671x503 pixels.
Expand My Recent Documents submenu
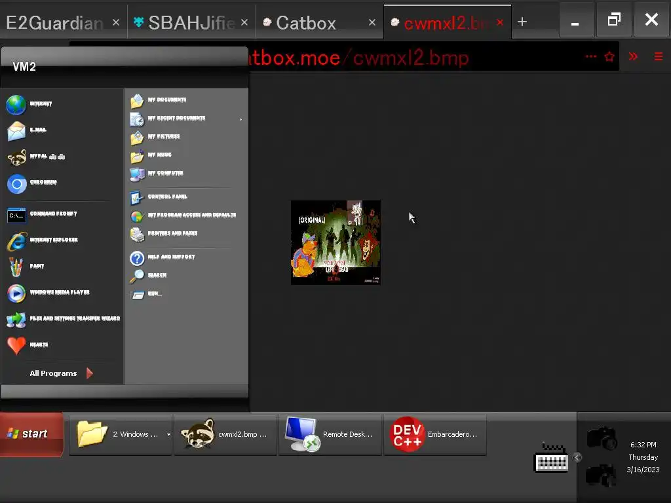click(187, 119)
